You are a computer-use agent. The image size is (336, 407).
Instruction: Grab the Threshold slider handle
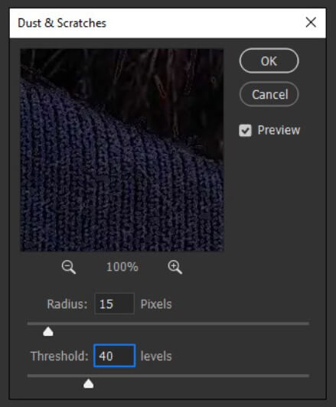[89, 383]
